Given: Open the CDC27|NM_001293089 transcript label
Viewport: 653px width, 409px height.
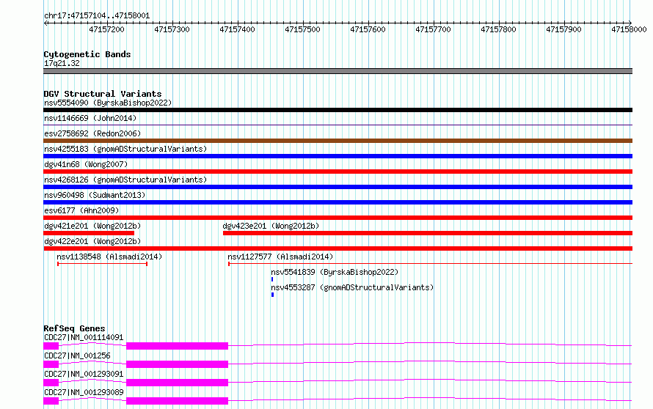Looking at the screenshot, I should point(84,392).
